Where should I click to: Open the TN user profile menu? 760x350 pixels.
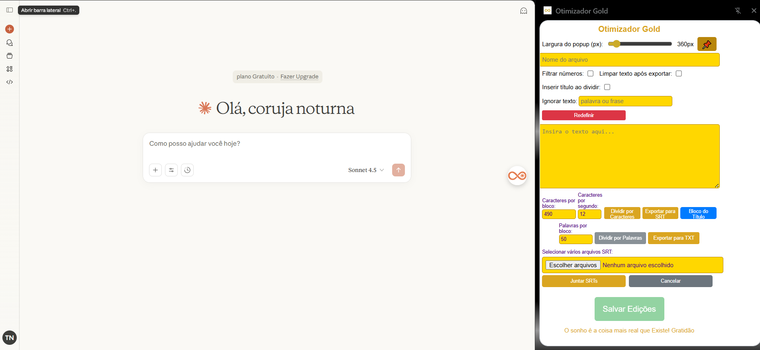point(10,338)
